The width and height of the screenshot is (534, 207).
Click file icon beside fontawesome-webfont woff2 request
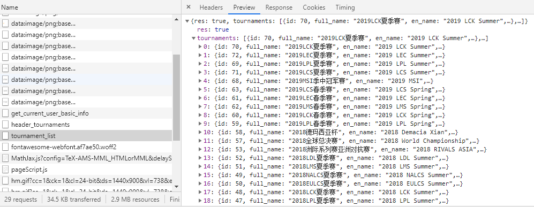pyautogui.click(x=5, y=147)
